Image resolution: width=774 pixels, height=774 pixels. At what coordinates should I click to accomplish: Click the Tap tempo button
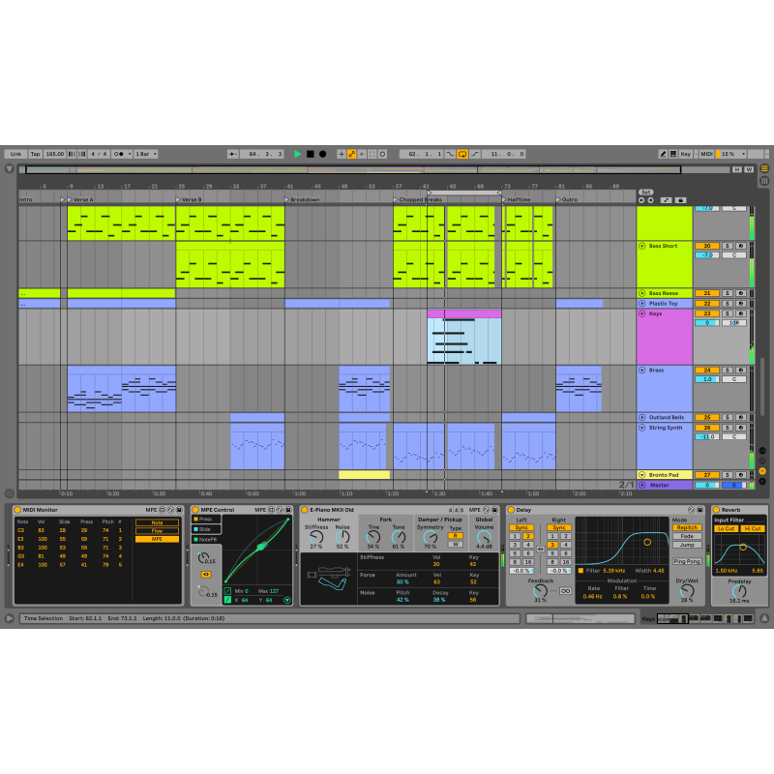coord(35,154)
